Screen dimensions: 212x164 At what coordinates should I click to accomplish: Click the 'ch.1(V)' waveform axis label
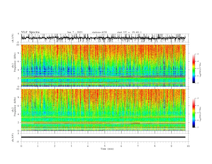13,38
